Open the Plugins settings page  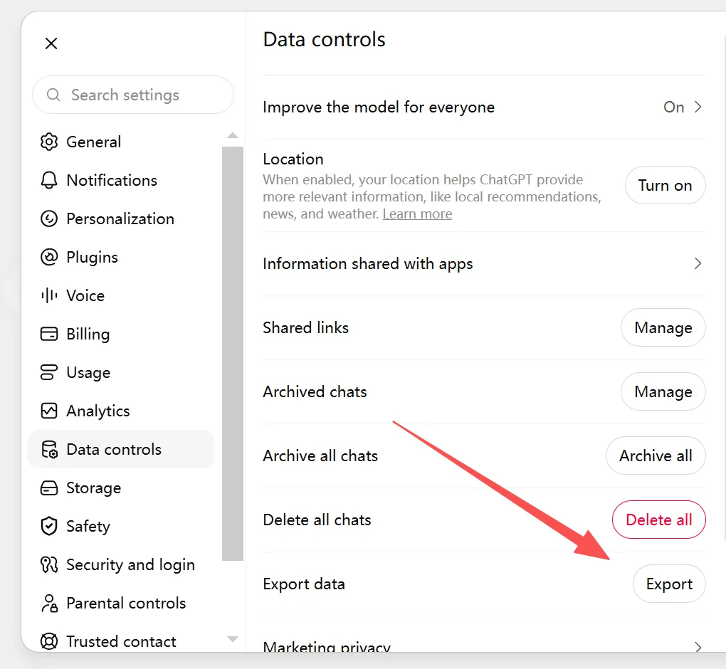121,257
